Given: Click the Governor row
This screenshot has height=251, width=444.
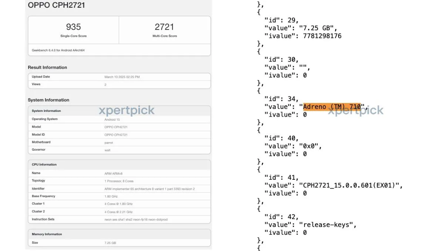Looking at the screenshot, I should click(x=119, y=150).
